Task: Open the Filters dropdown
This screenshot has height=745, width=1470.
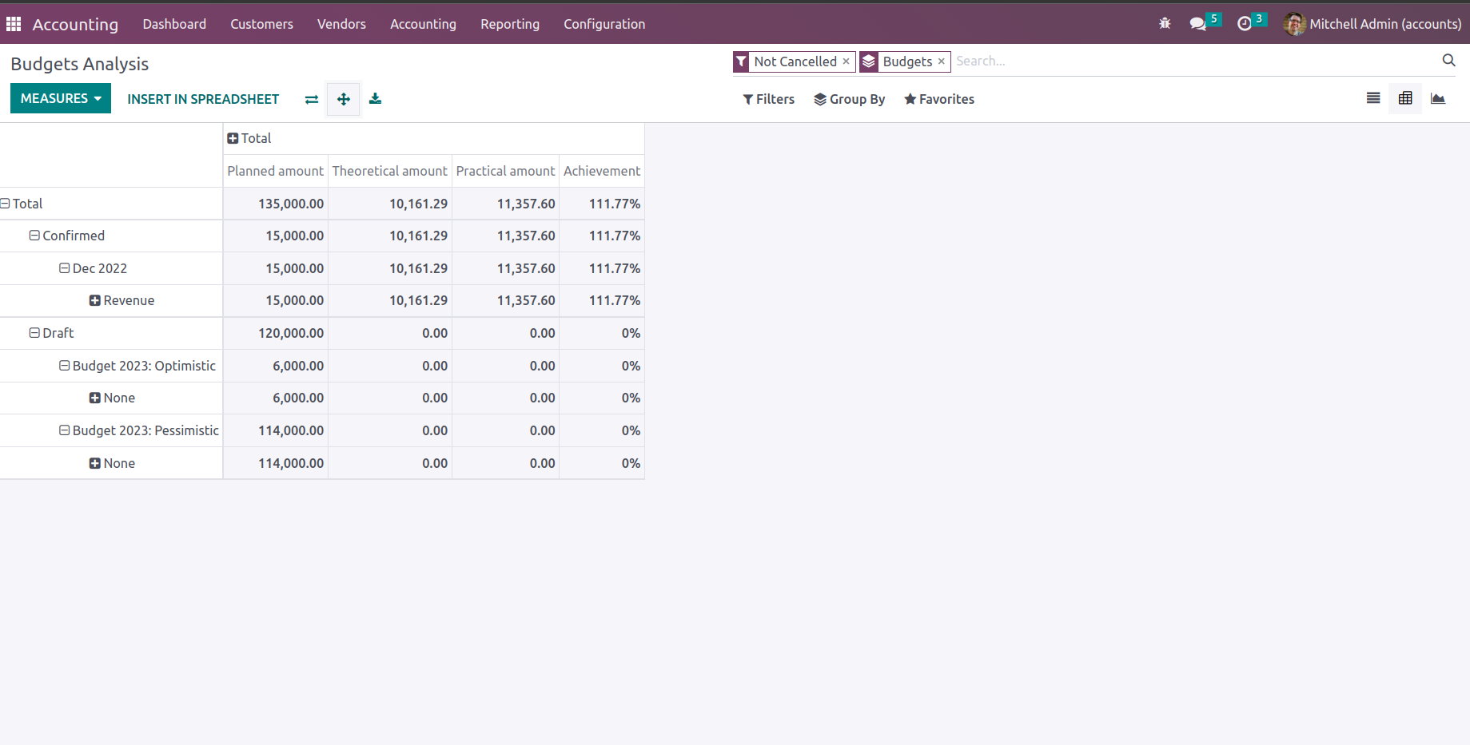Action: [x=769, y=99]
